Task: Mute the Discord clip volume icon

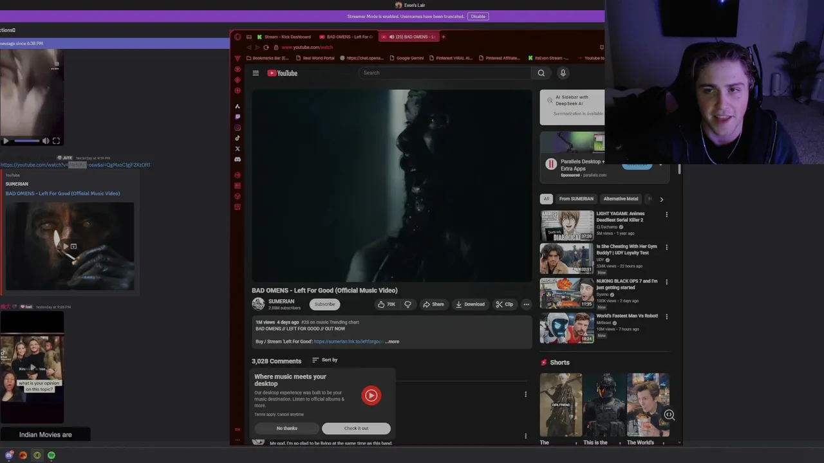Action: (46, 141)
